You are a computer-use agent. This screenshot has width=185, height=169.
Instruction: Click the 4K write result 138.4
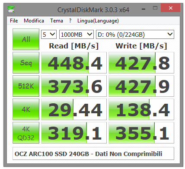pos(141,109)
